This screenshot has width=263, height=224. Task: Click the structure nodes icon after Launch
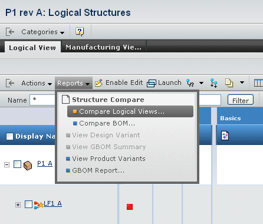[x=190, y=83]
